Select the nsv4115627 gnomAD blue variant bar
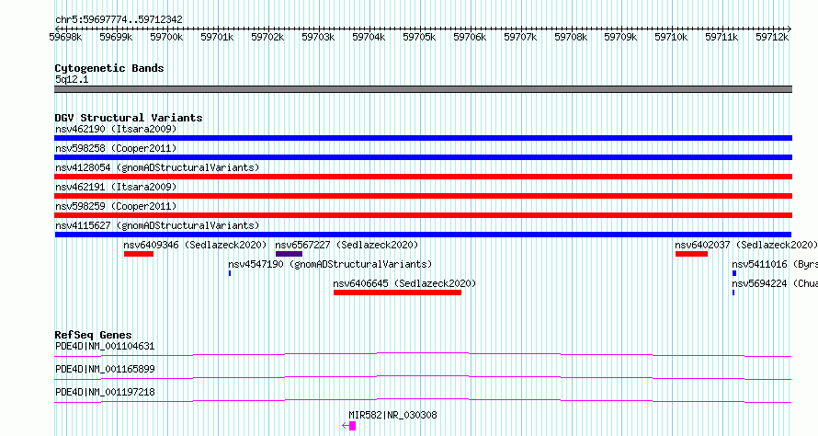The image size is (818, 436). pyautogui.click(x=423, y=235)
